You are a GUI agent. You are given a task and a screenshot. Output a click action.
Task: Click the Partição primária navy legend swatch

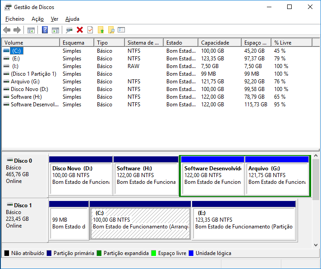pyautogui.click(x=49, y=253)
